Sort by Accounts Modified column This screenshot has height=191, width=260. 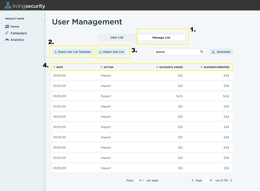pos(215,67)
